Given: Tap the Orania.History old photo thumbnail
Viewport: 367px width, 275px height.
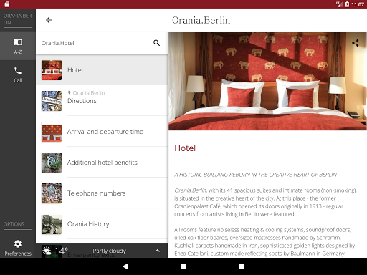Looking at the screenshot, I should click(52, 224).
